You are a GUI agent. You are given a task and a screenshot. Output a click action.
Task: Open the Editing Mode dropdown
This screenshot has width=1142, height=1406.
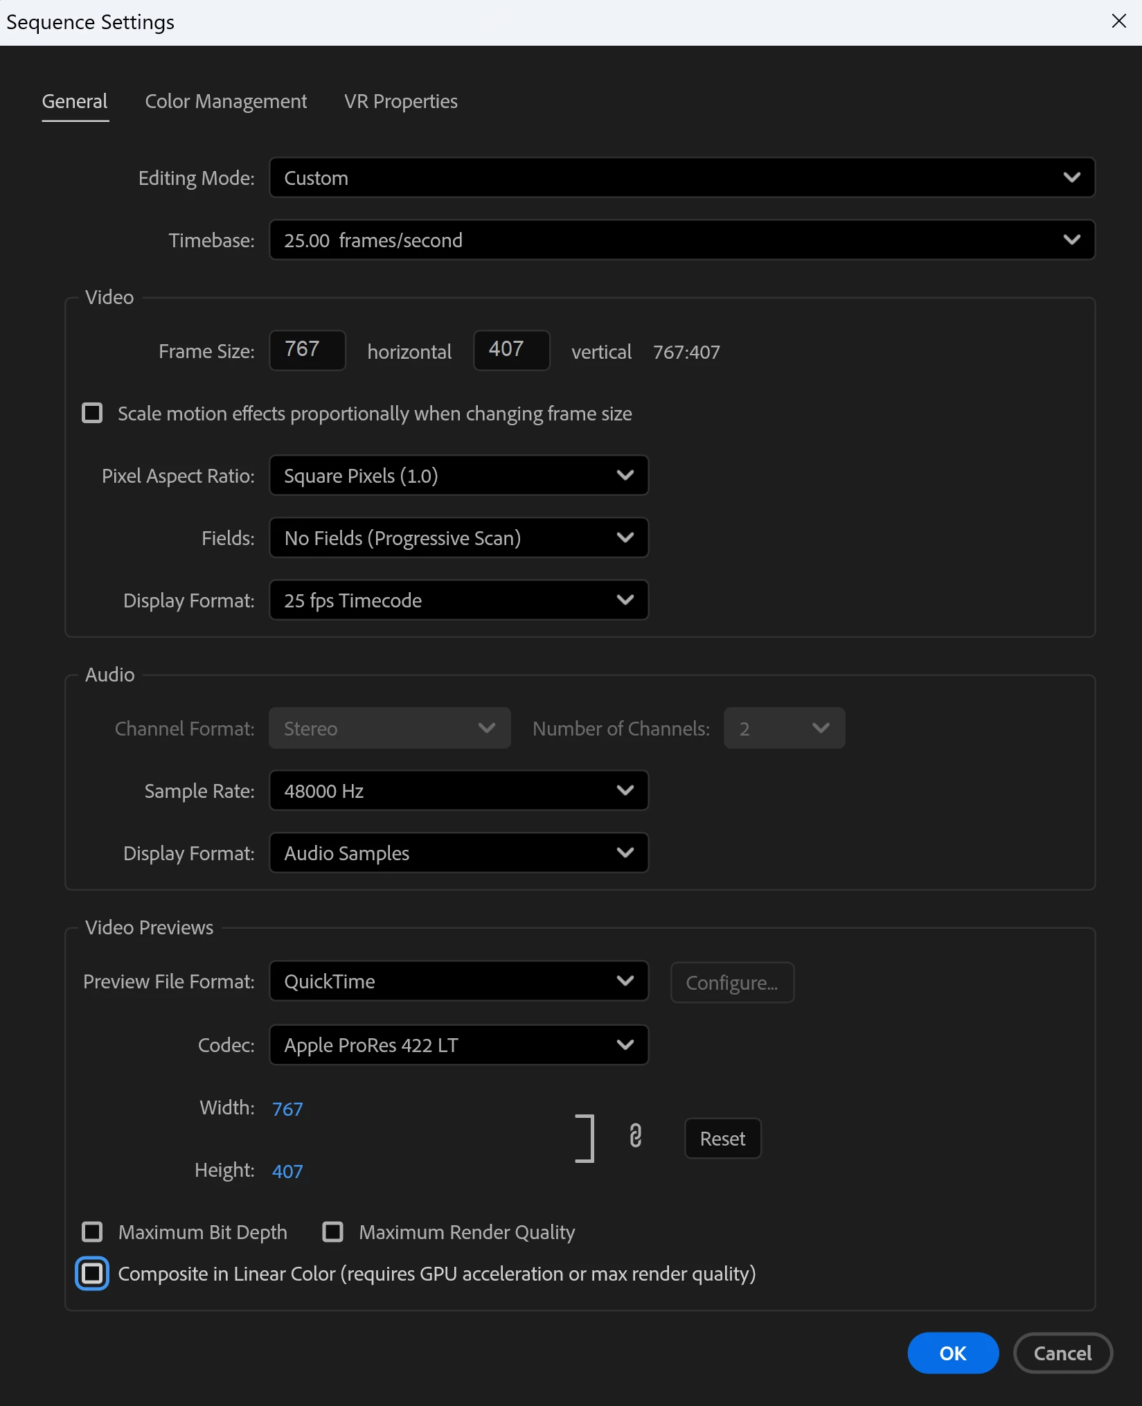point(681,178)
